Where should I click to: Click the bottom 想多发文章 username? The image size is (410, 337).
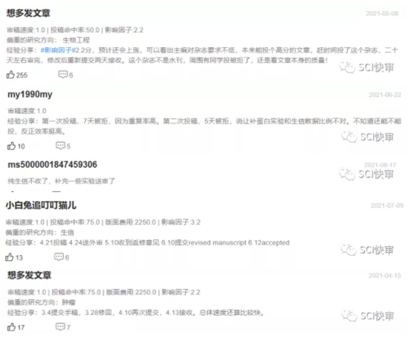point(30,275)
